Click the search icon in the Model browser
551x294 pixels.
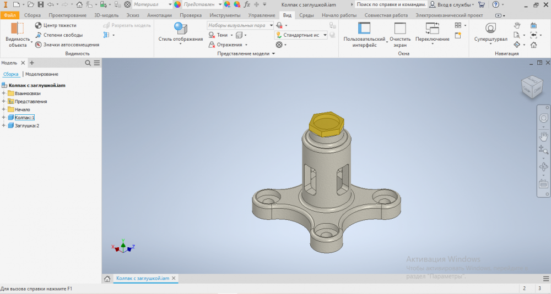click(x=88, y=63)
